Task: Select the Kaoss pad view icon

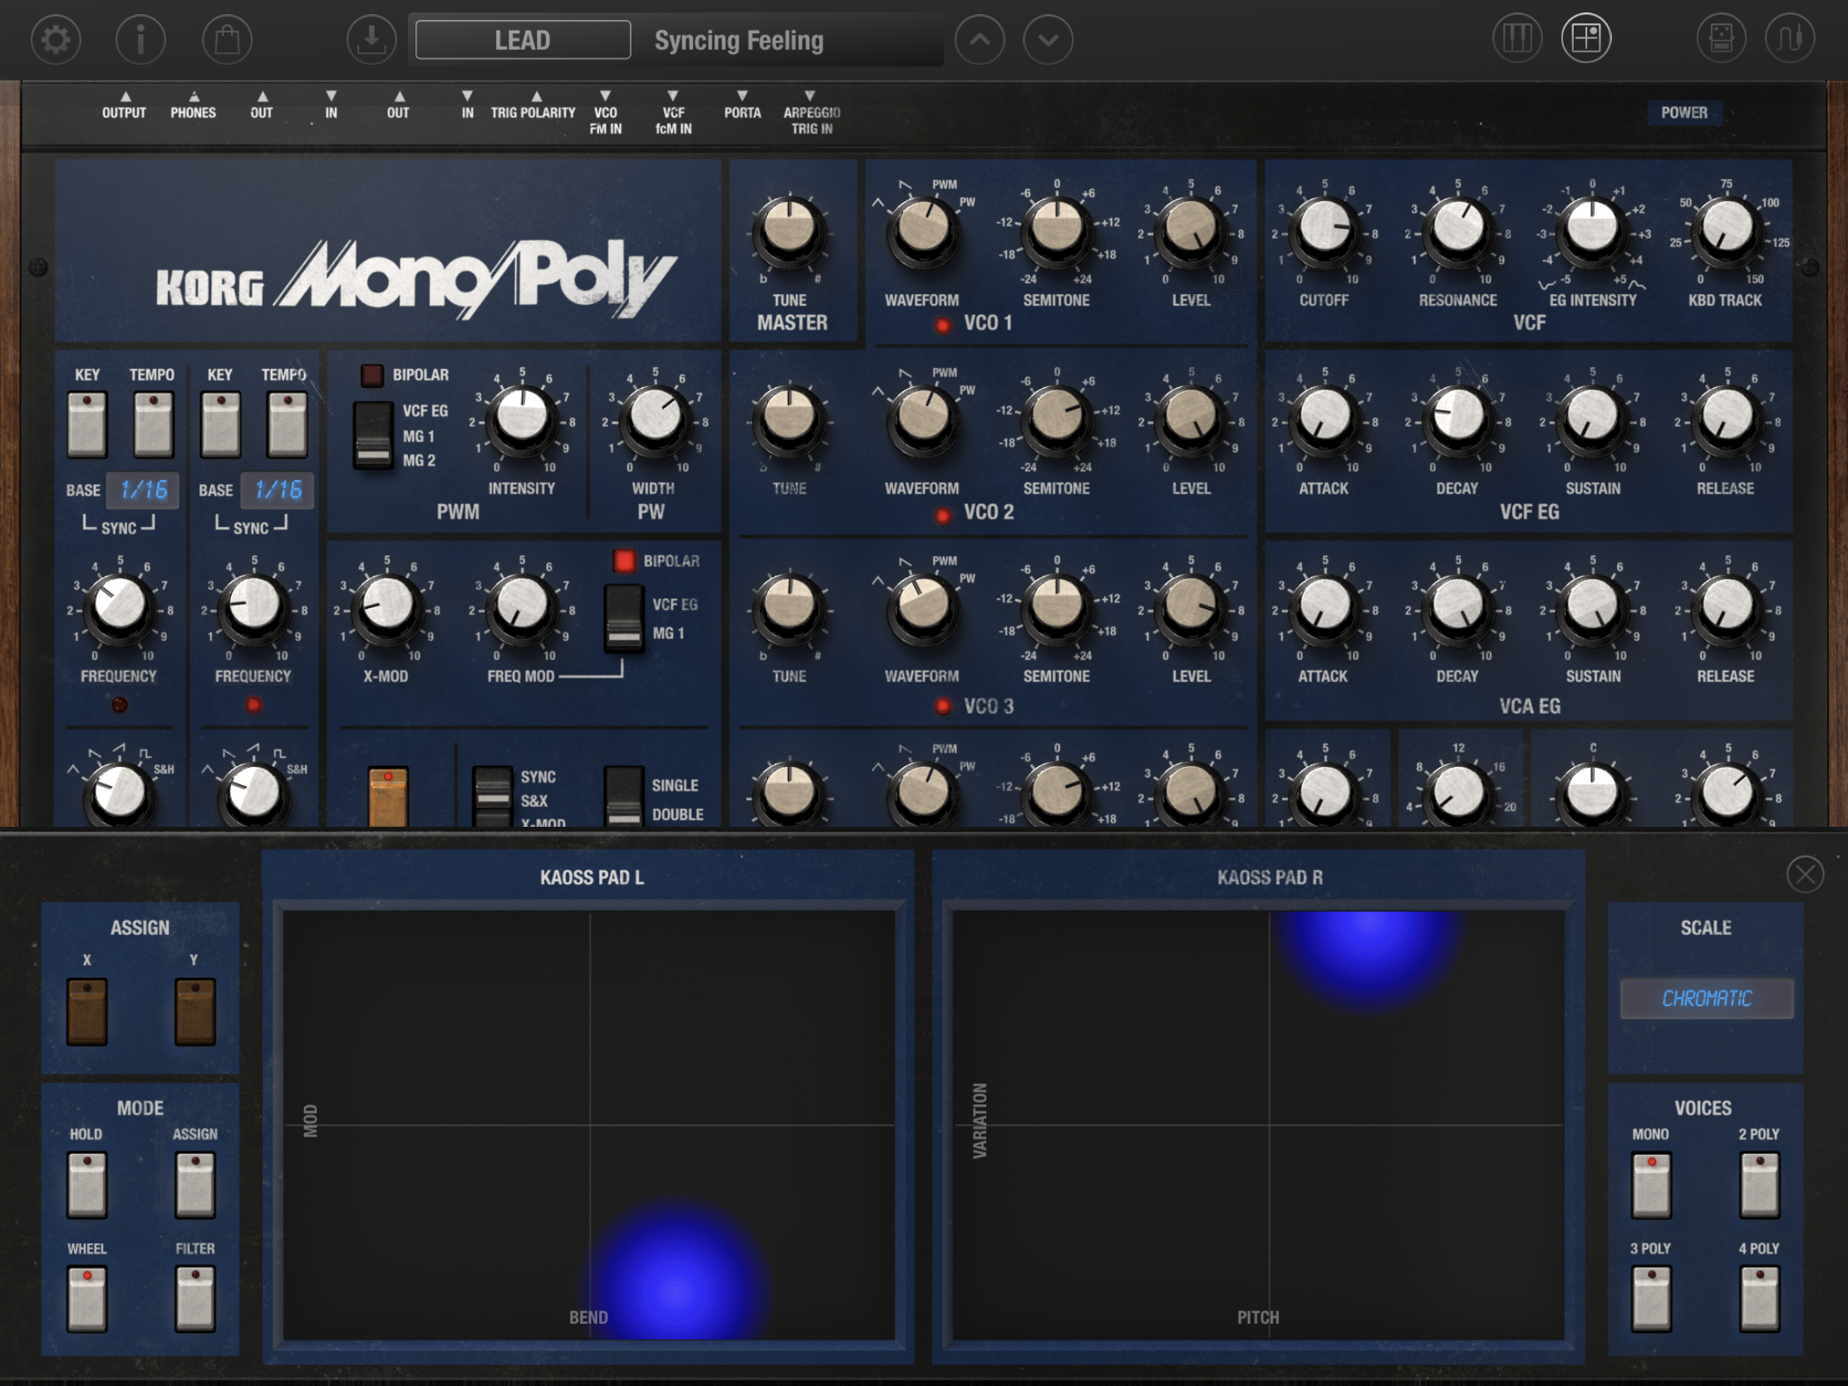Action: 1585,38
